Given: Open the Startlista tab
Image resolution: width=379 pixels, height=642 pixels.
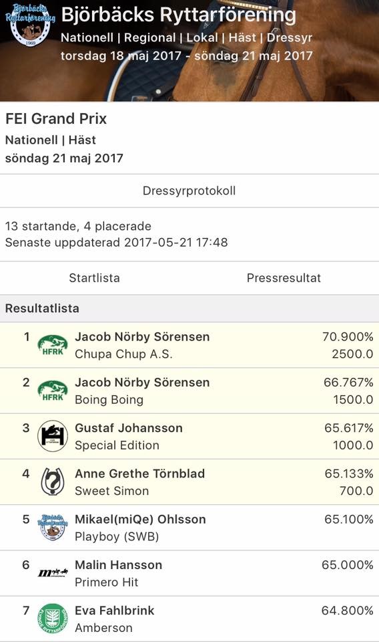Looking at the screenshot, I should click(94, 278).
